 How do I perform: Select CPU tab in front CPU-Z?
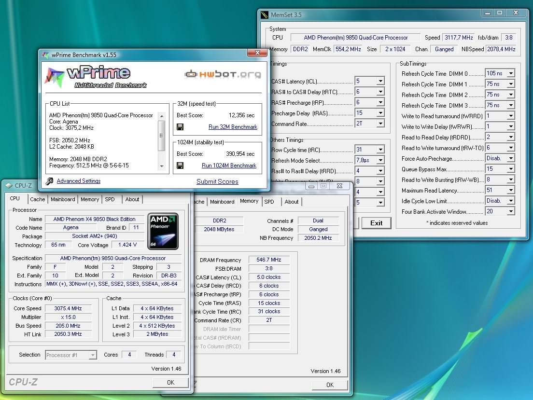click(x=14, y=198)
